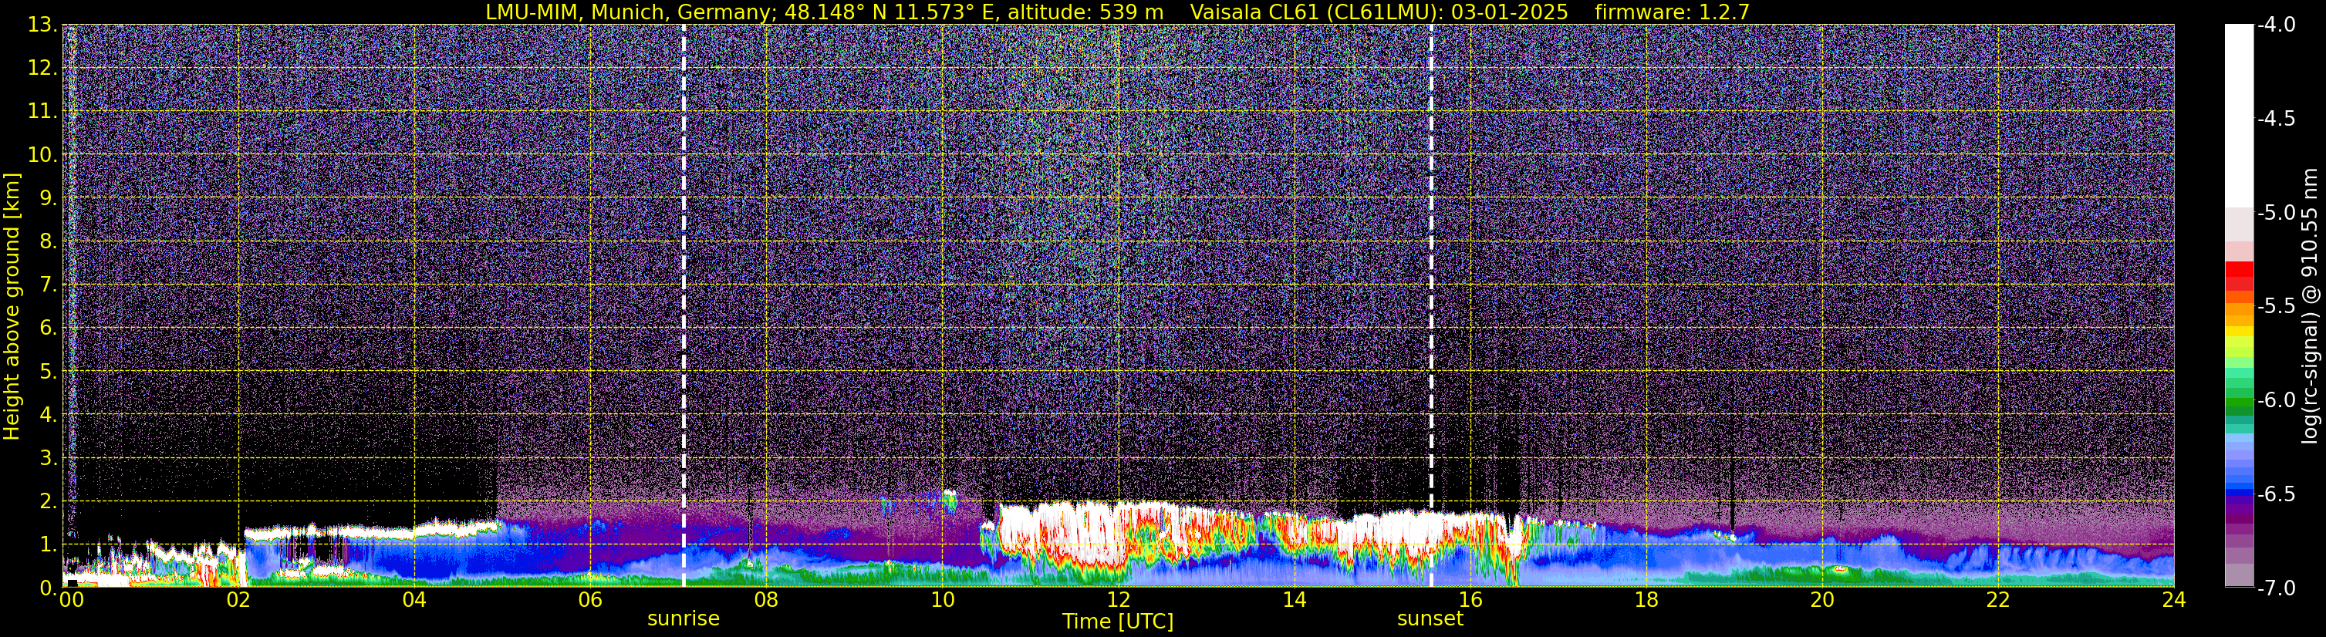Click the '12.' height tick label
2326x637 pixels.
[42, 69]
